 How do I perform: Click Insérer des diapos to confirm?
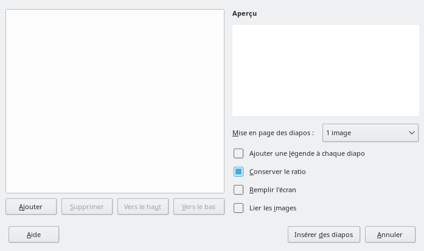point(324,235)
